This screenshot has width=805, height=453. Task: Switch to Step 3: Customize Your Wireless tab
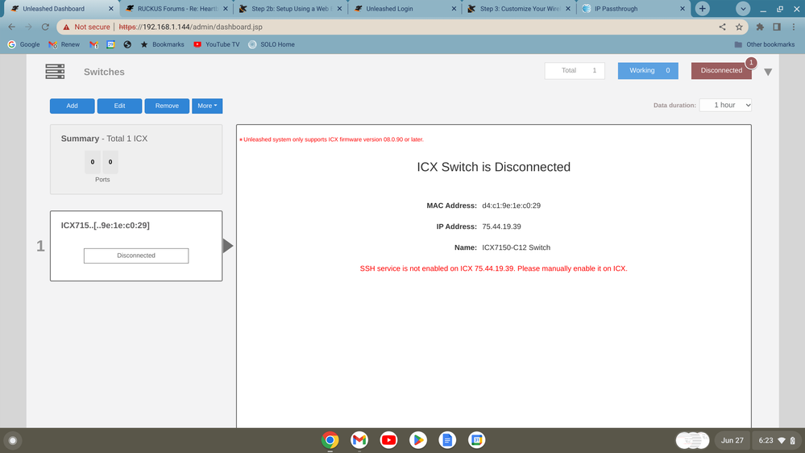pyautogui.click(x=518, y=9)
